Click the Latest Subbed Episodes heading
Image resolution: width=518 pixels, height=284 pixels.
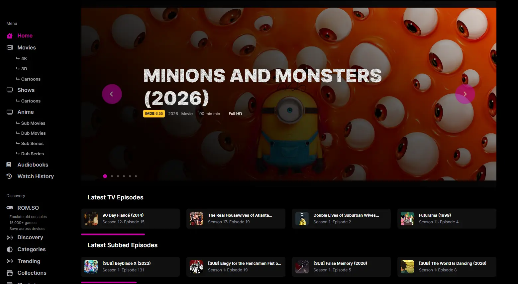tap(122, 245)
